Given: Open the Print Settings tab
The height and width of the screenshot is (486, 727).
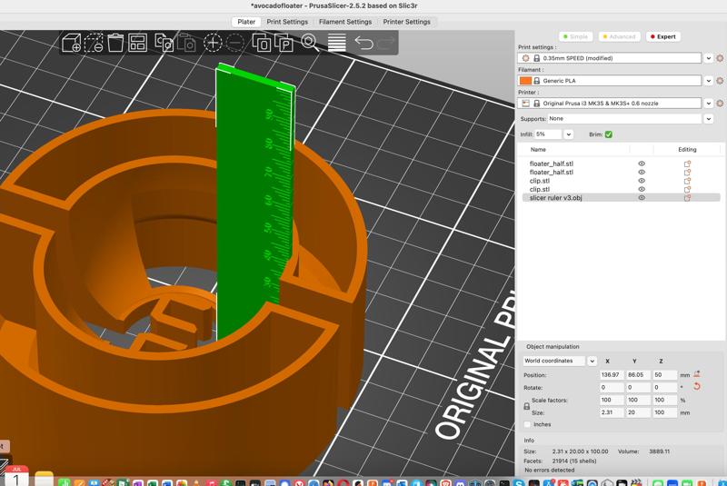Looking at the screenshot, I should [x=287, y=22].
